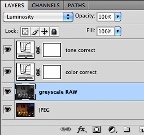Switch to the Channels tab
Image resolution: width=144 pixels, height=135 pixels.
(46, 5)
